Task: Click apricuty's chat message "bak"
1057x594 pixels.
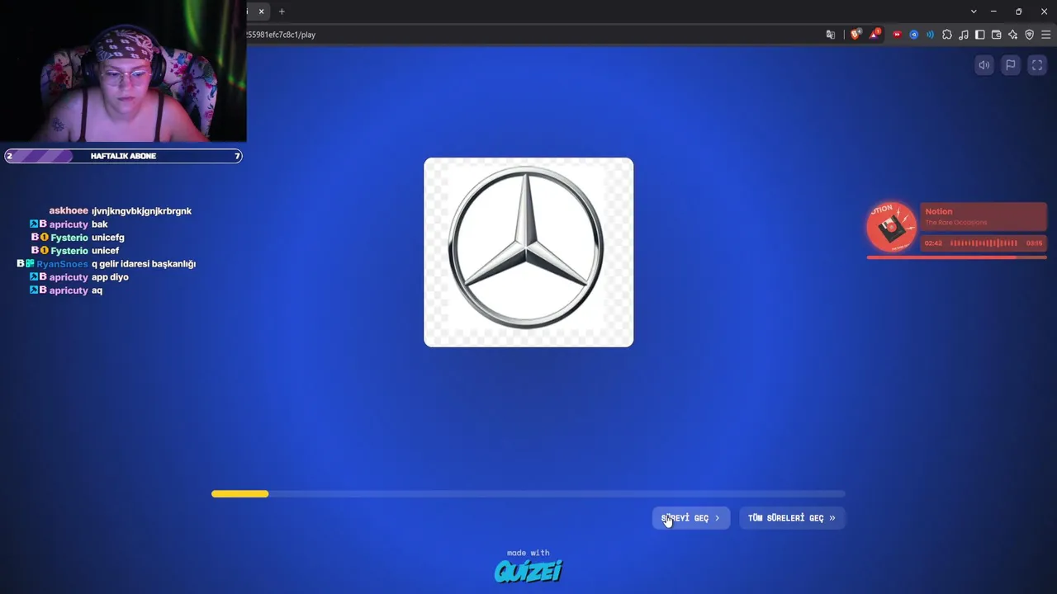Action: [x=100, y=224]
